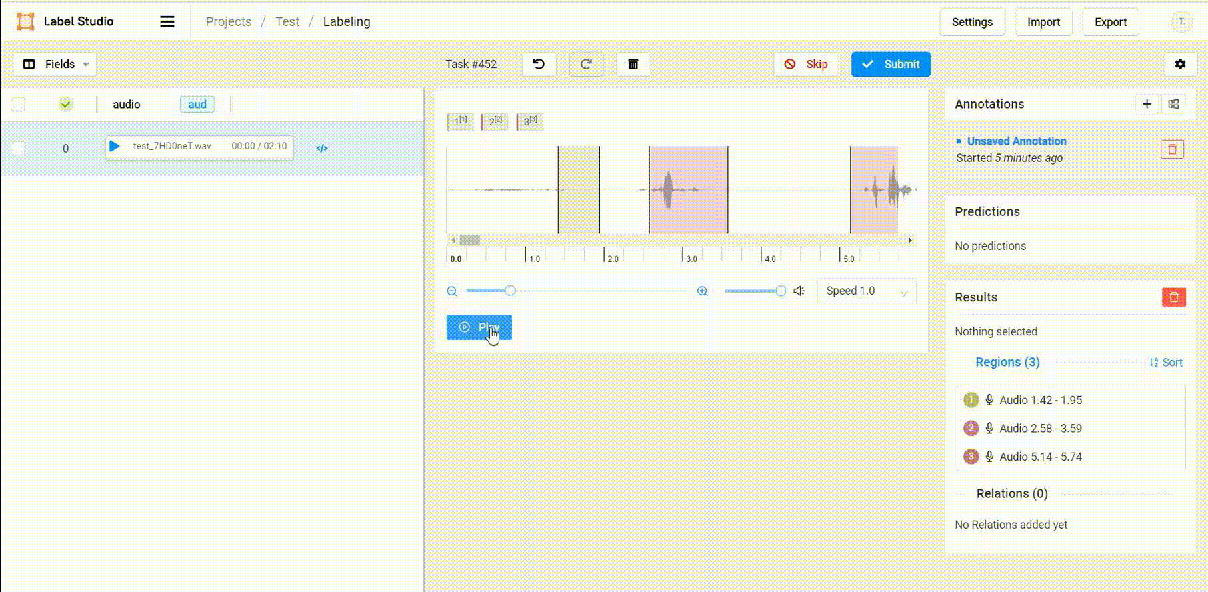Click Relations (0) heading
The height and width of the screenshot is (592, 1208).
click(x=1012, y=493)
